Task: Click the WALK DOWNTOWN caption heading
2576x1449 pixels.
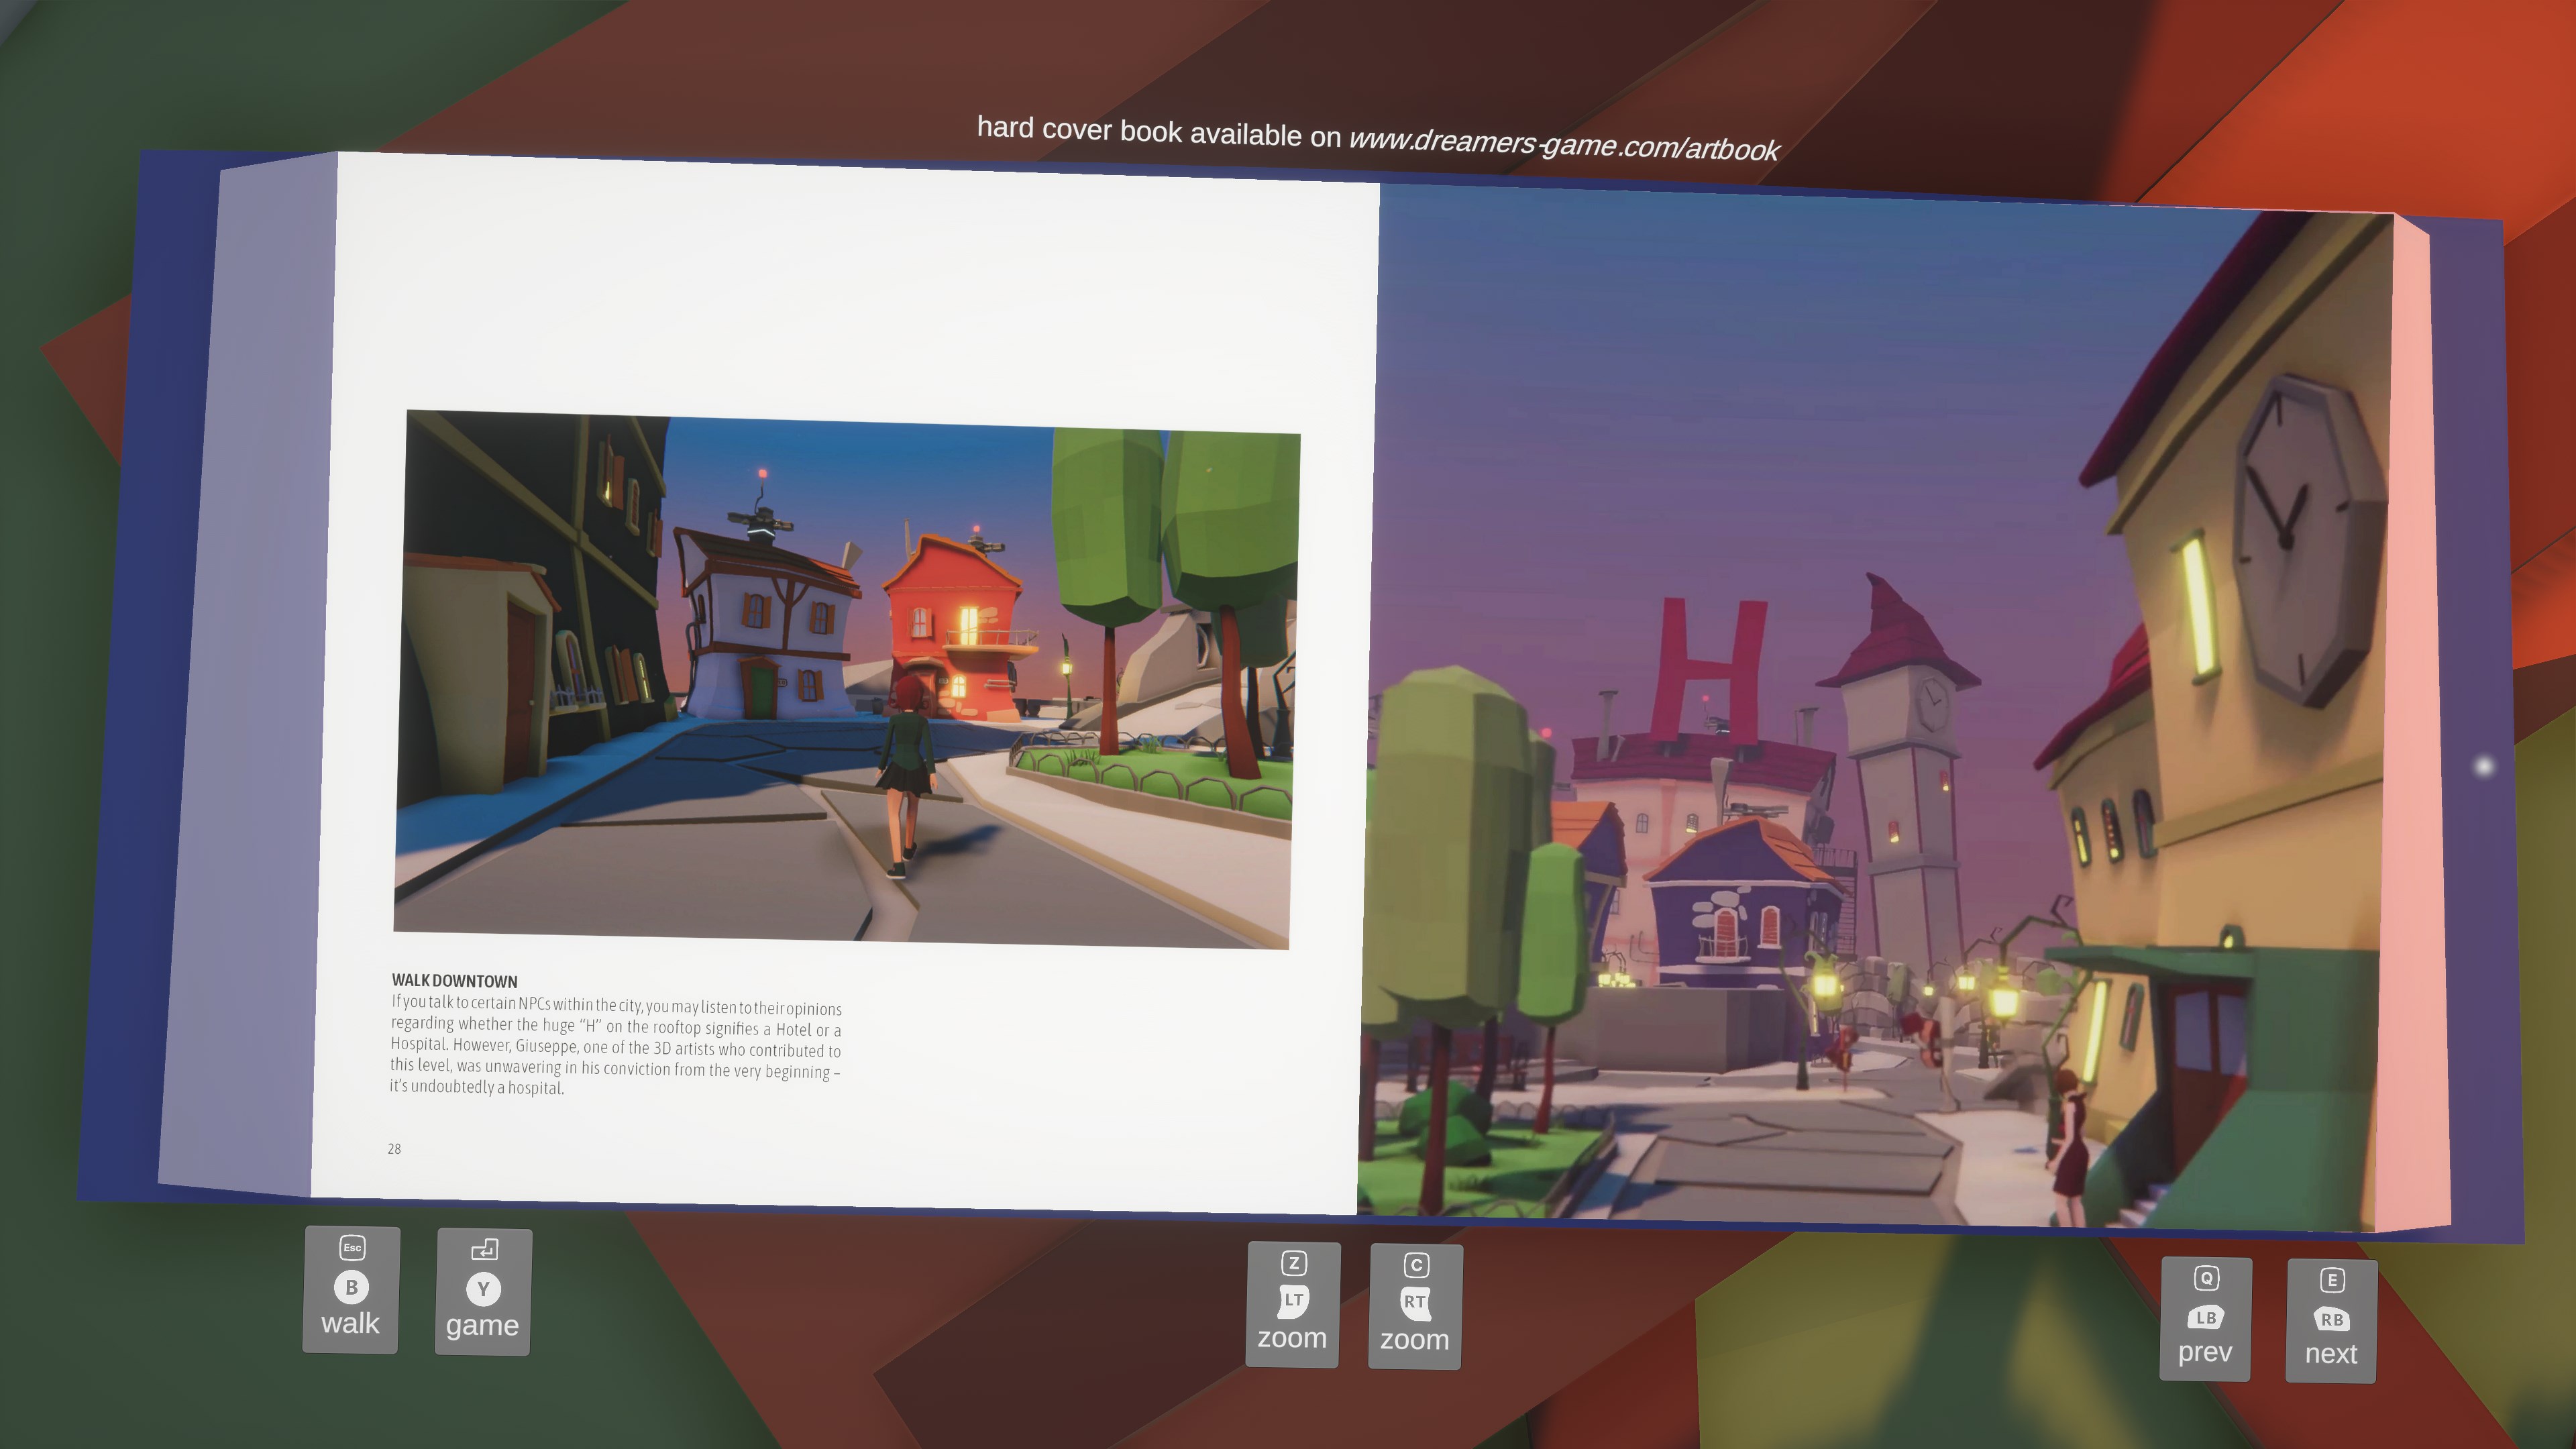Action: point(455,981)
